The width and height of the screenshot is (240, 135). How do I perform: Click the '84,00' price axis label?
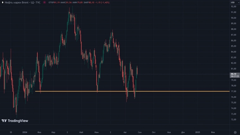click(233, 52)
